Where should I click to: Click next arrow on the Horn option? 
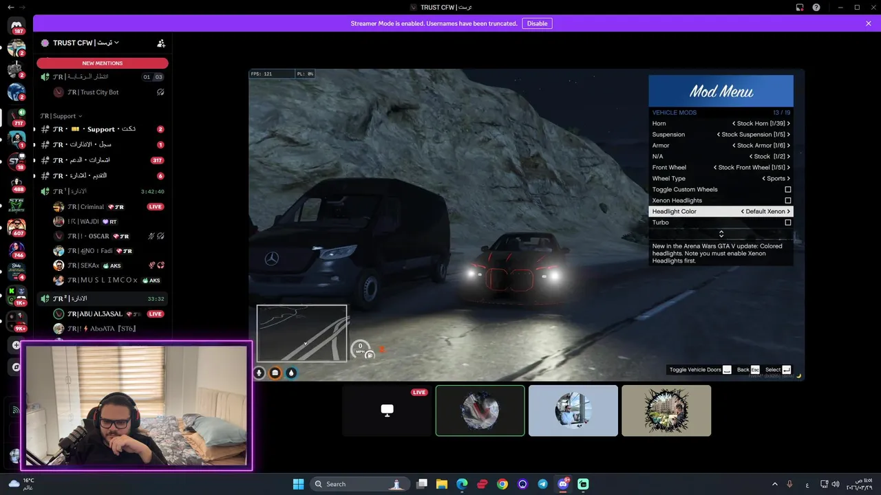[x=788, y=124]
